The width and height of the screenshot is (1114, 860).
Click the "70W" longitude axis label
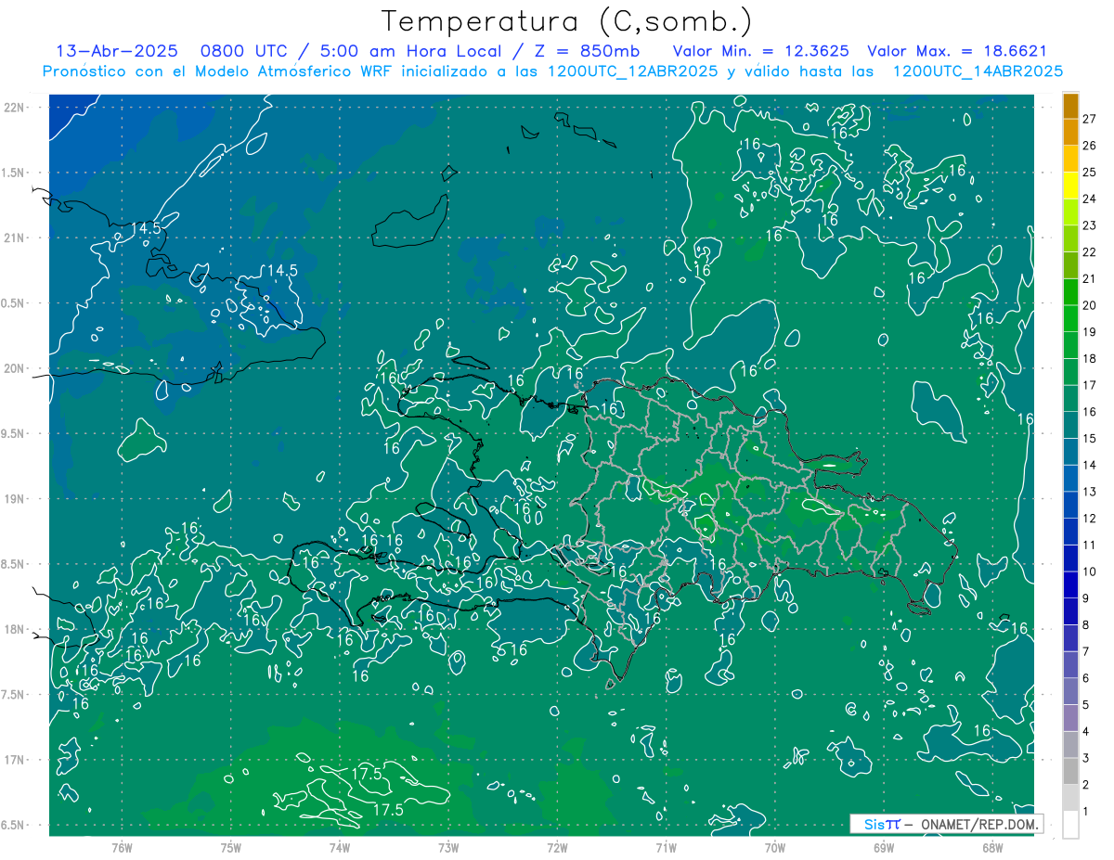click(775, 848)
